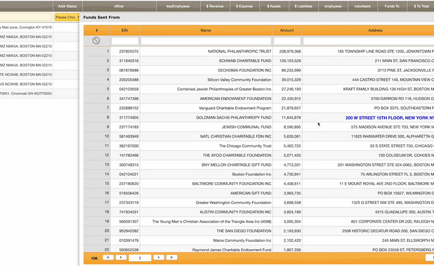
Task: Click the Funds To column header
Action: point(392,6)
